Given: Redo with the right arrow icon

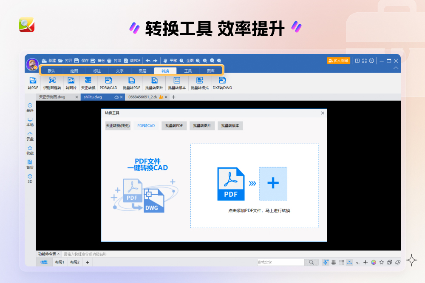Looking at the screenshot, I should pos(155,61).
